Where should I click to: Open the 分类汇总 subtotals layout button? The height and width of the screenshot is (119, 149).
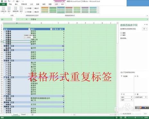click(4, 10)
